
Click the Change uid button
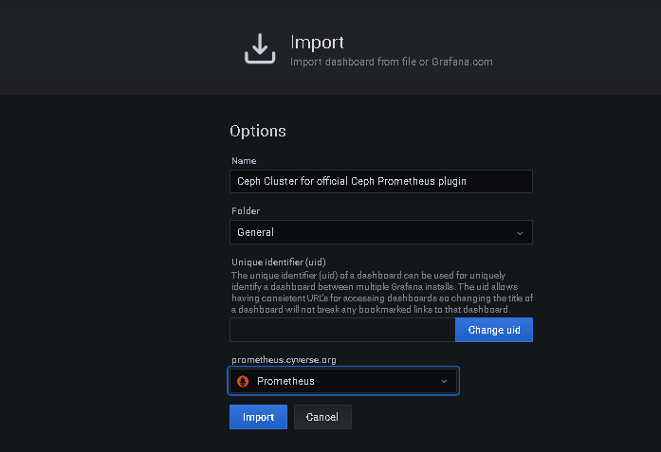tap(494, 330)
